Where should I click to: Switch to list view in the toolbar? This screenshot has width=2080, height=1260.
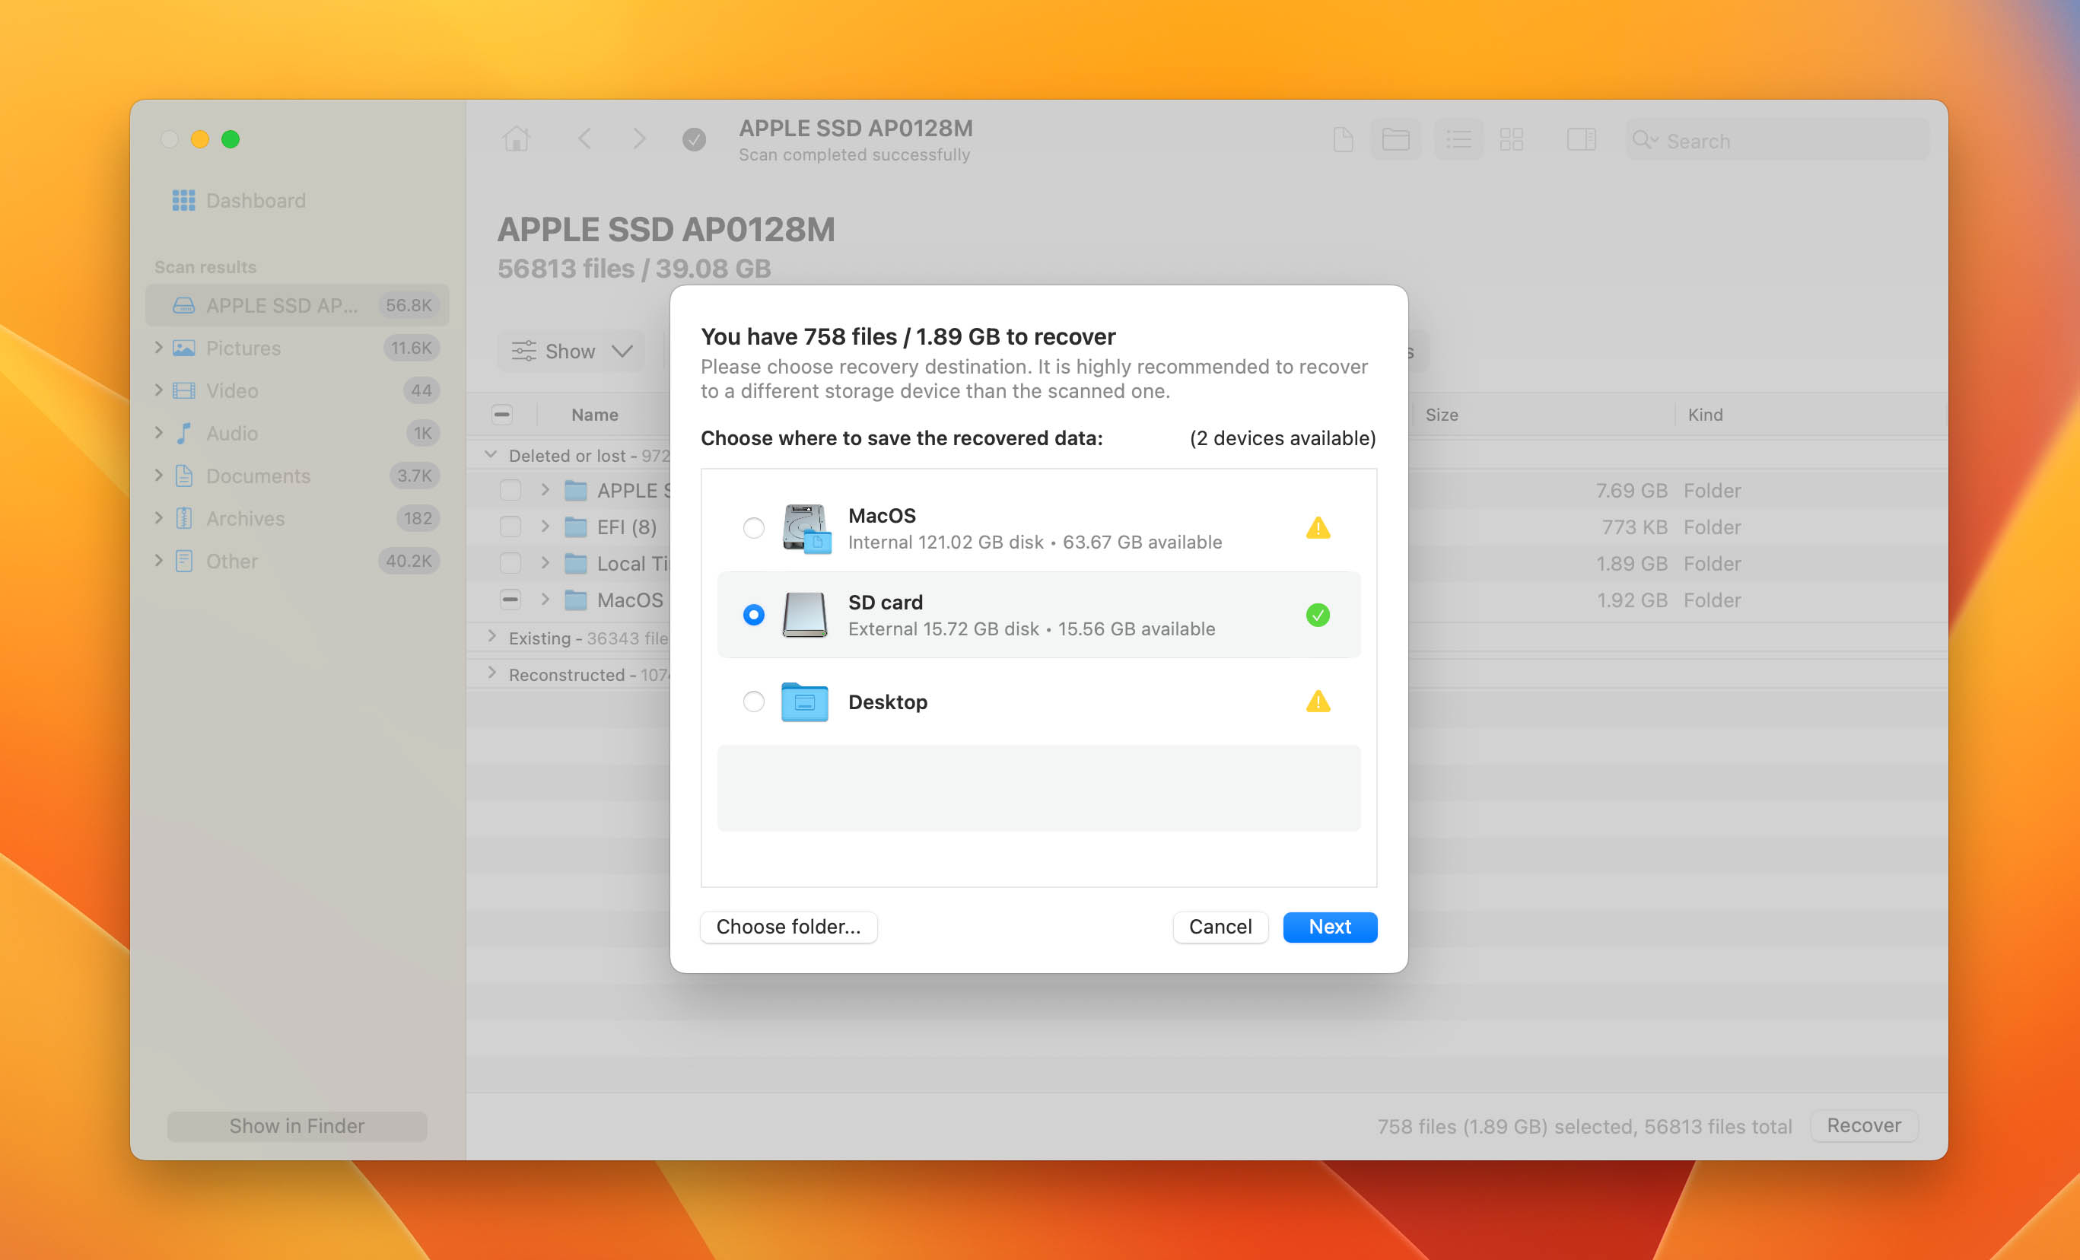[1458, 139]
